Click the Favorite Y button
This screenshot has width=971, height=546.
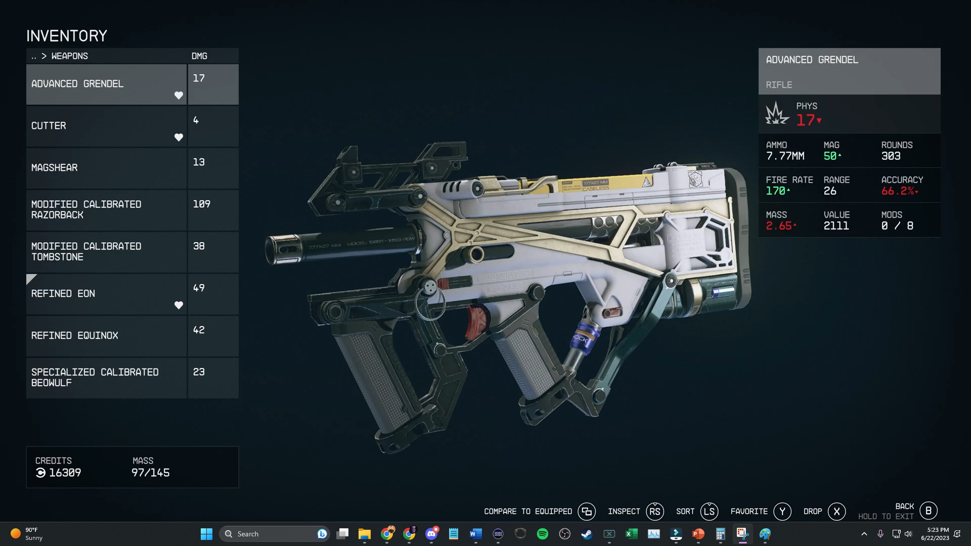[x=782, y=512]
